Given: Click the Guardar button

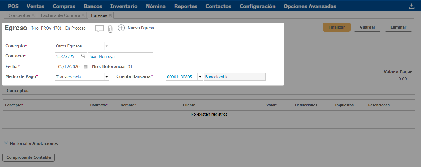Looking at the screenshot, I should [367, 27].
